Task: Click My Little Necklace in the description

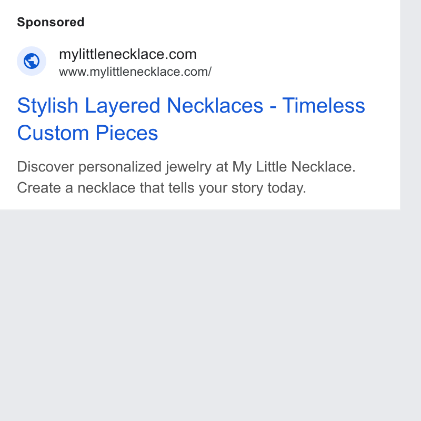Action: point(294,167)
